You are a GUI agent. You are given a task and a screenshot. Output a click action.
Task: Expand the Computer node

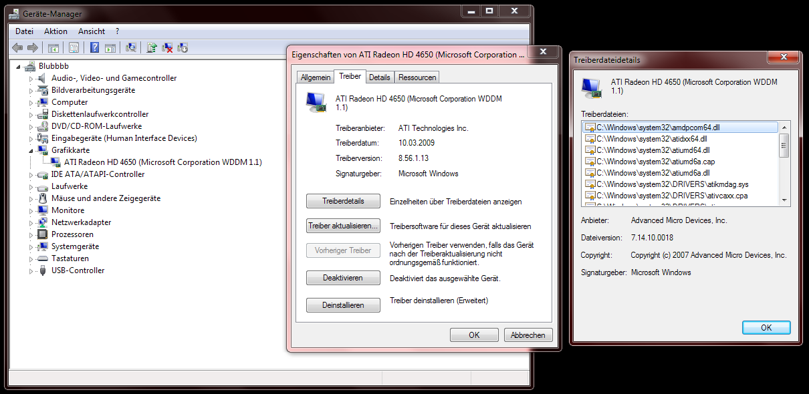tap(30, 102)
